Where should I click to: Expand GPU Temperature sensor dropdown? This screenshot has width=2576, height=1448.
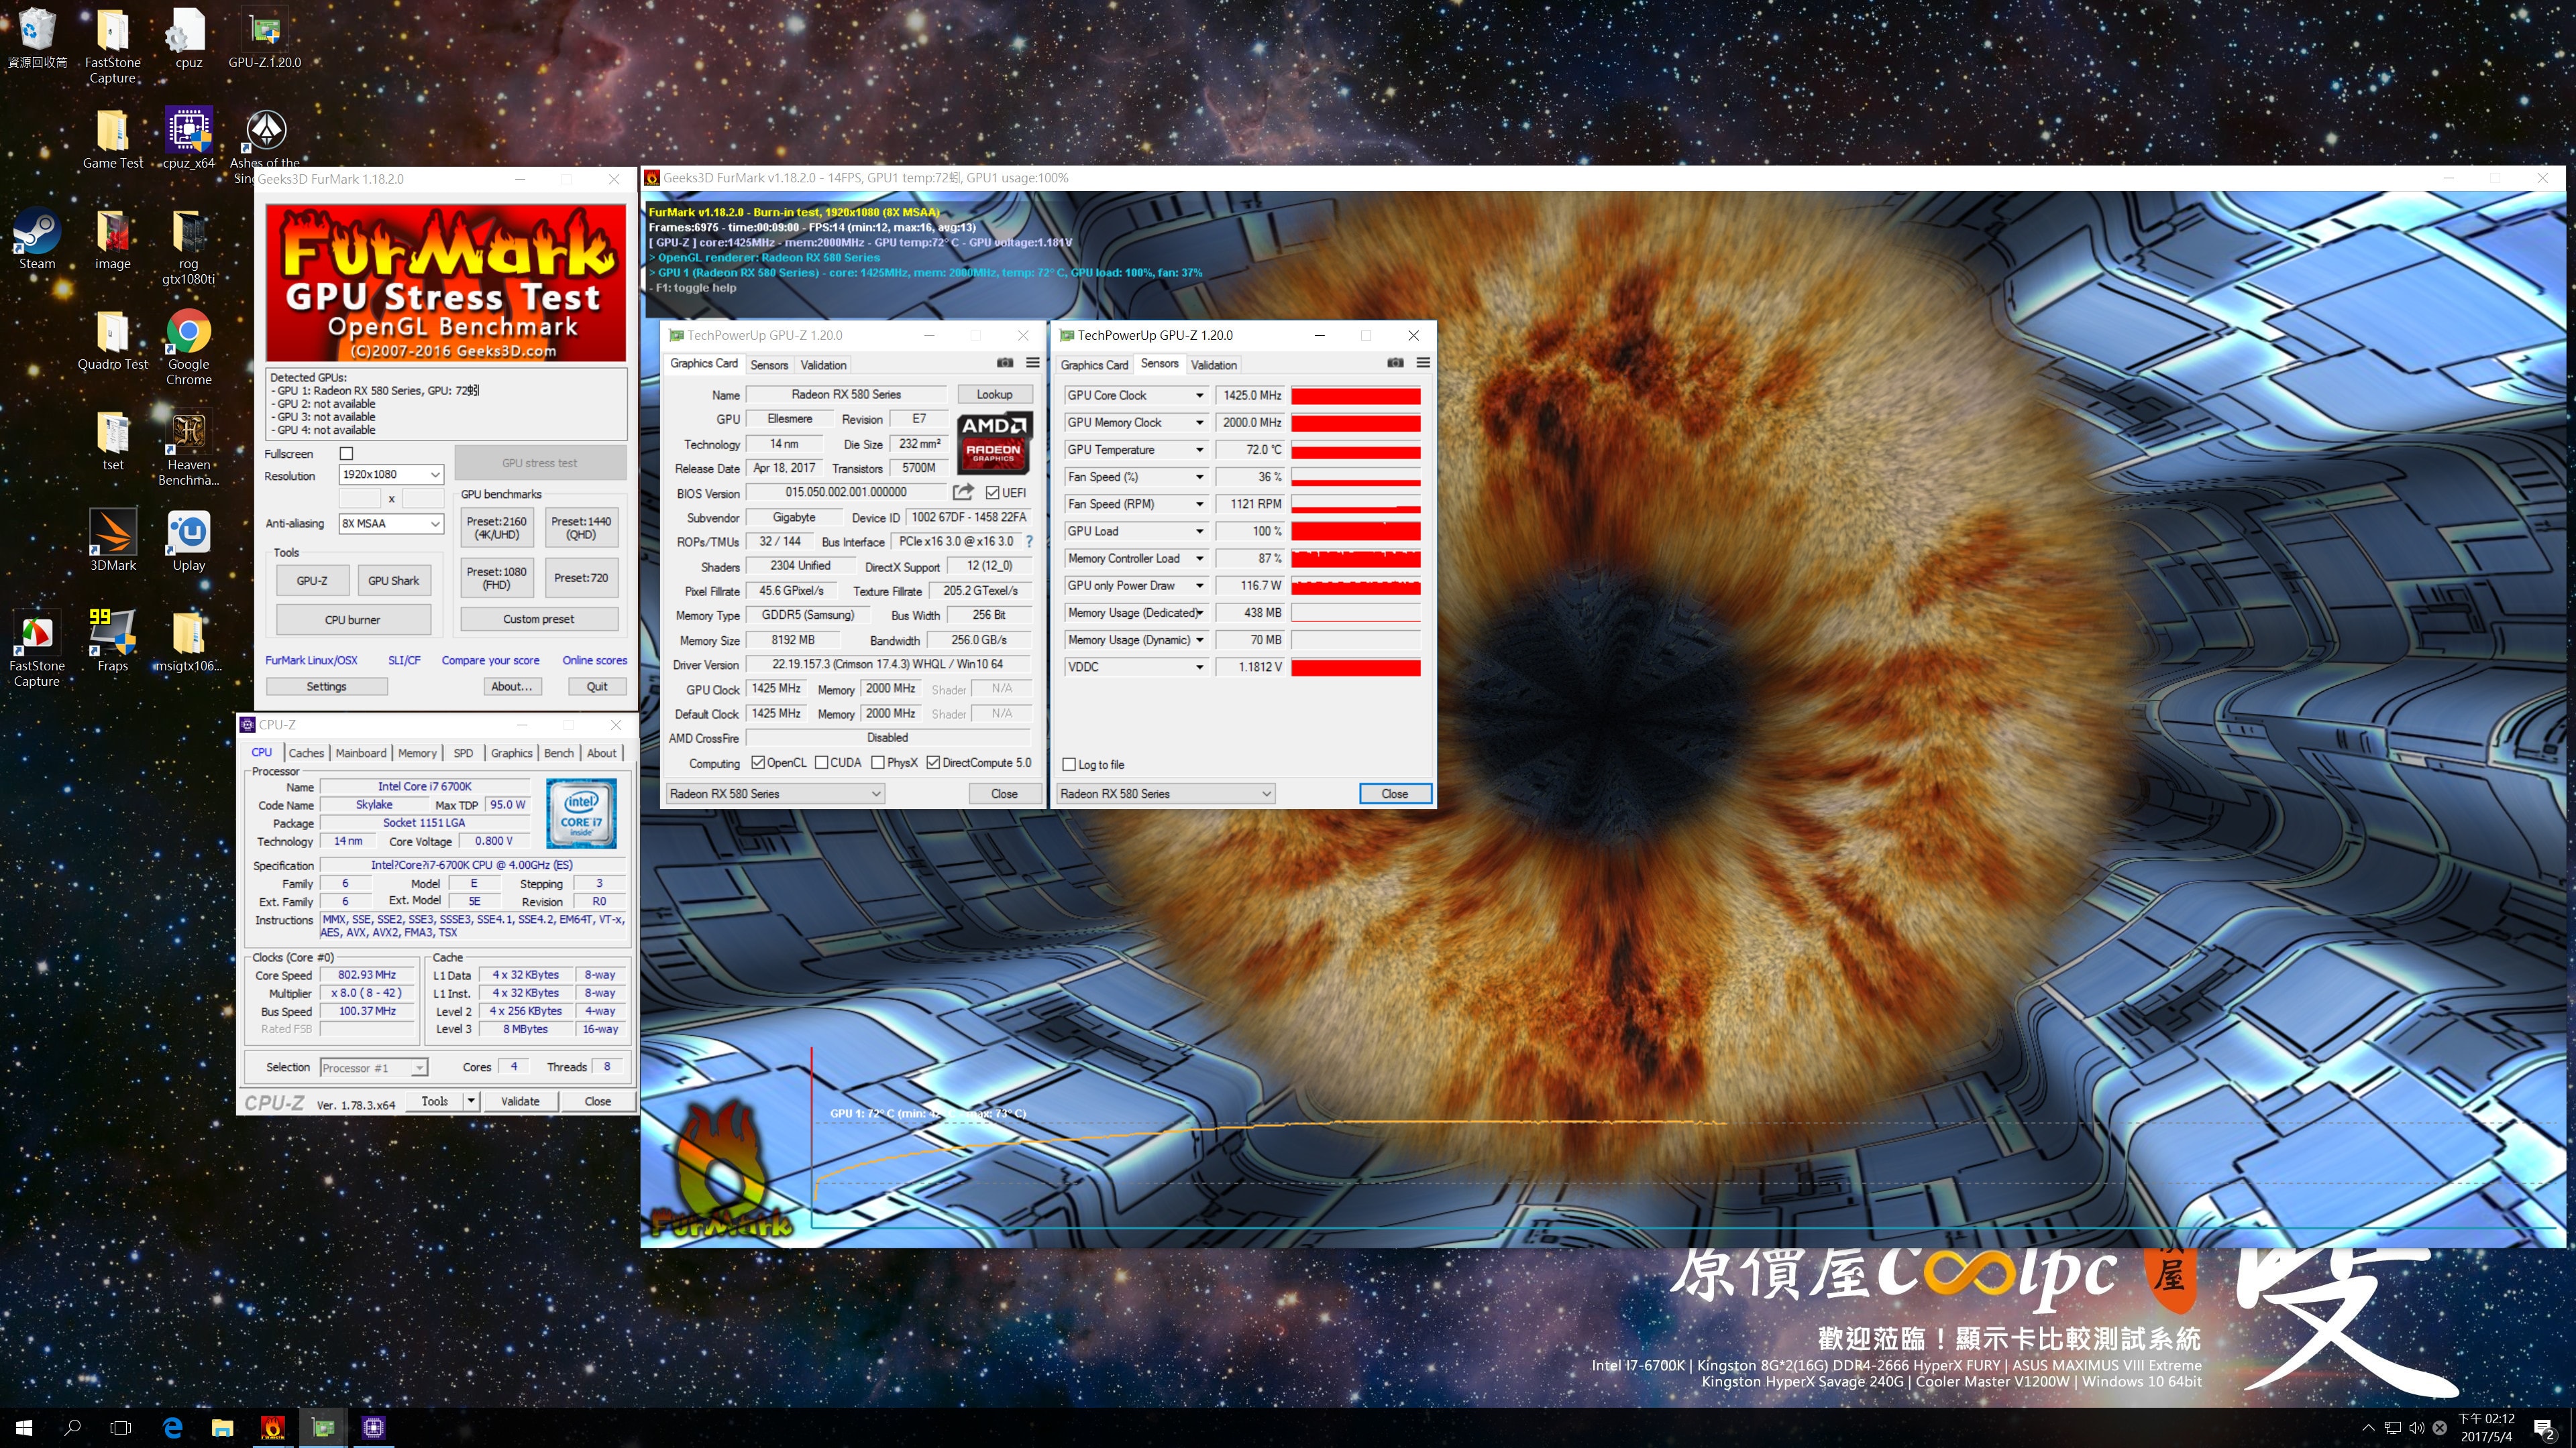[1199, 450]
